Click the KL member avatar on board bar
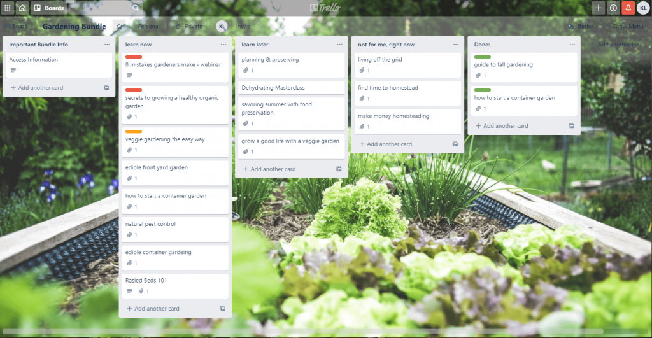 [222, 26]
